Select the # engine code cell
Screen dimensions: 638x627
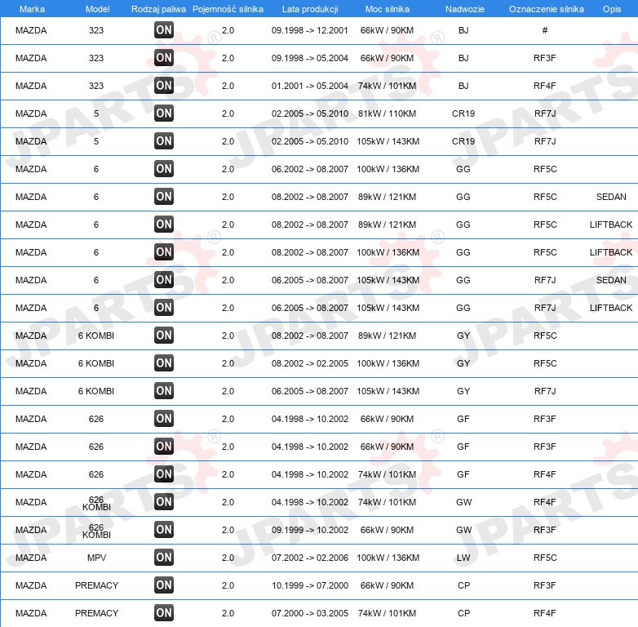545,30
